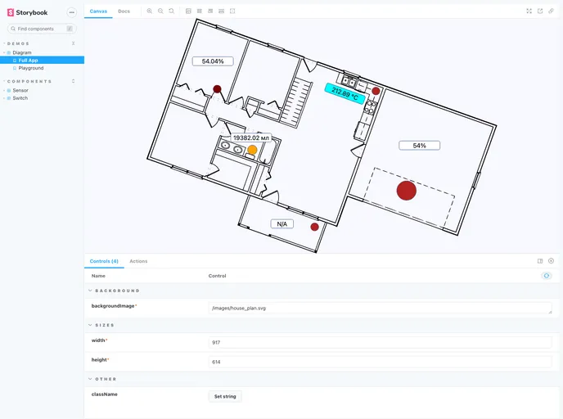Toggle the red switch next to N/A
563x419 pixels.
coord(314,227)
